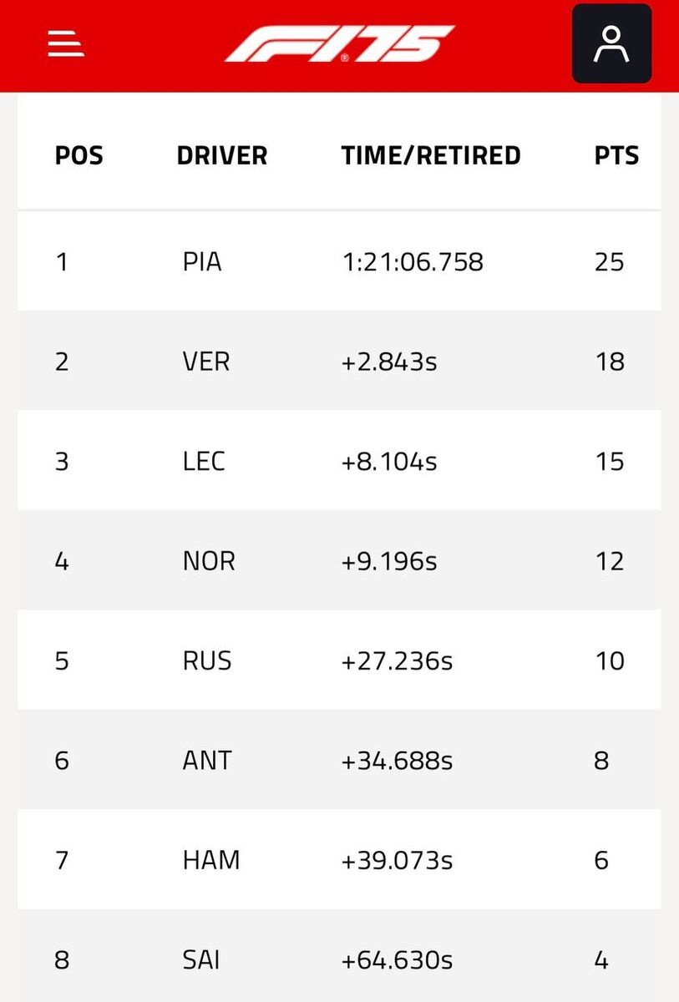This screenshot has width=679, height=1002.
Task: Select the +2.843s gap for VER
Action: (x=389, y=362)
